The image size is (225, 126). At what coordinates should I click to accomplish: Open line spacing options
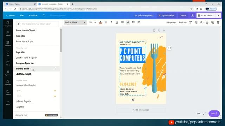[139, 22]
